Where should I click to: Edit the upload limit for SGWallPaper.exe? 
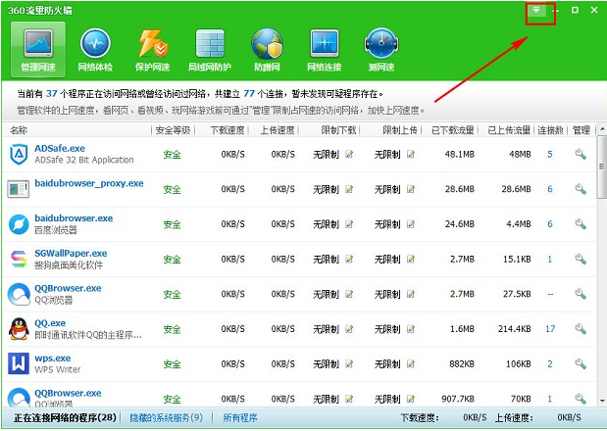pos(411,260)
